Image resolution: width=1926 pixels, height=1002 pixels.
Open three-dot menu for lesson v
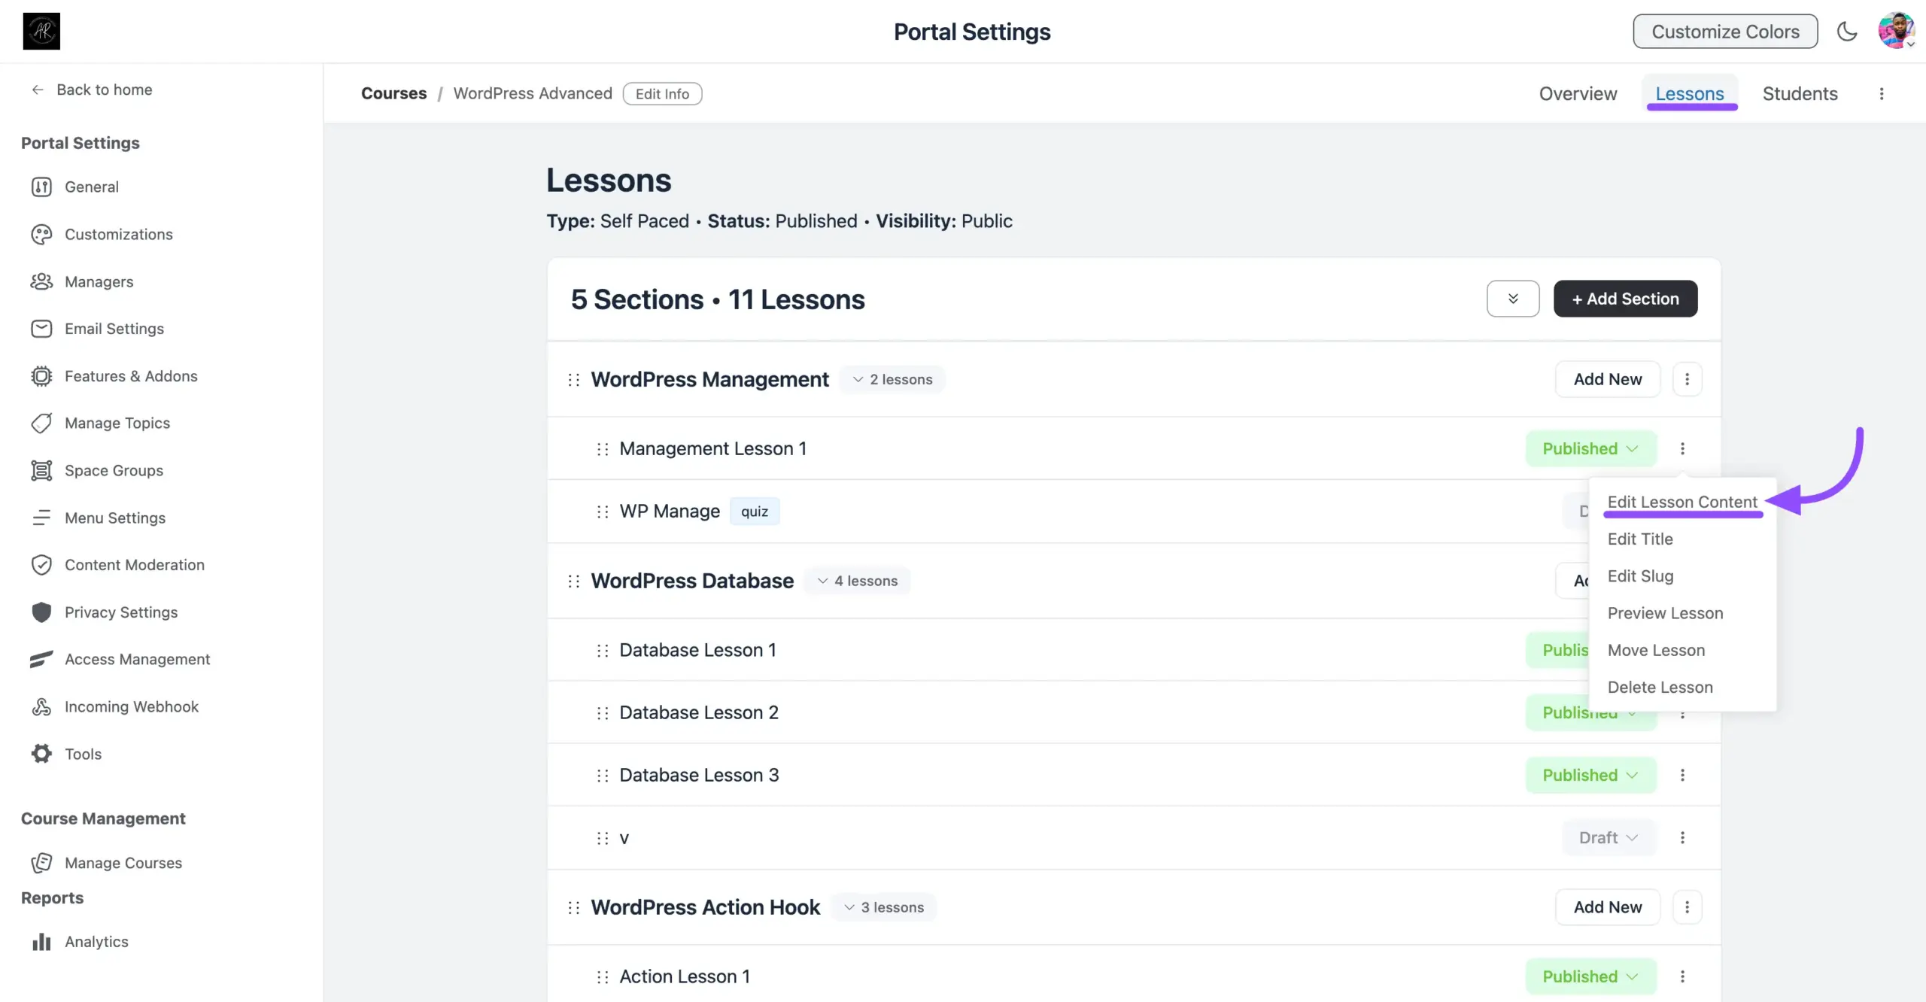point(1682,837)
